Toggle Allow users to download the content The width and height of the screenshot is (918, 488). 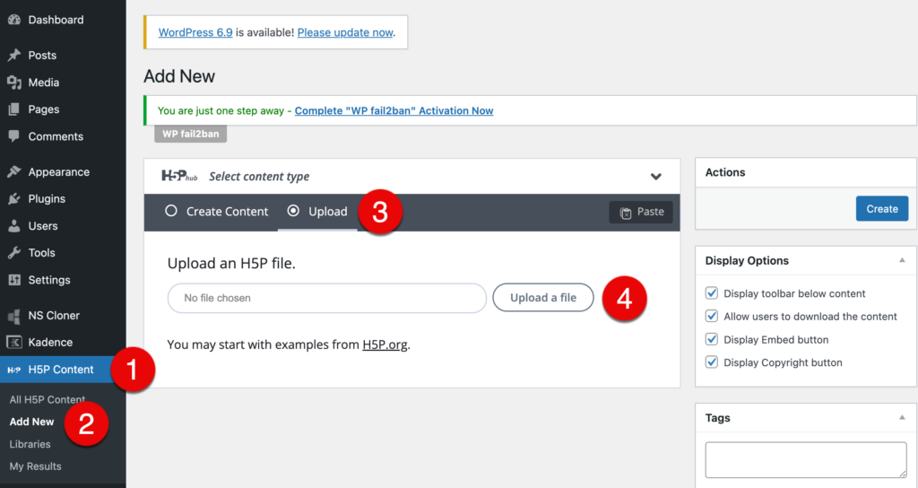click(x=712, y=317)
